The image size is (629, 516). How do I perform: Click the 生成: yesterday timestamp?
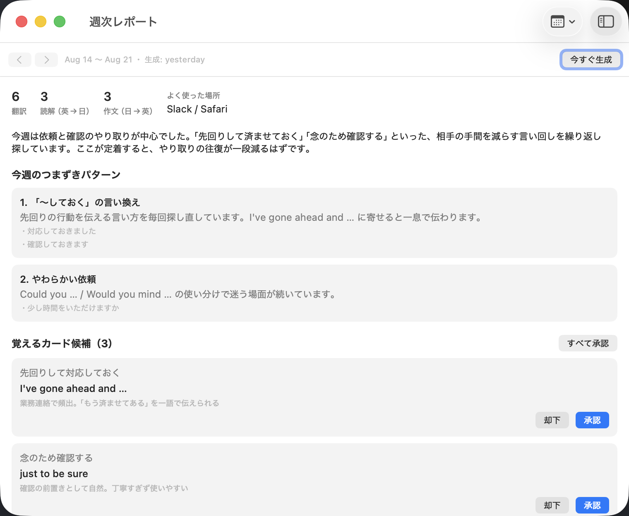(175, 60)
